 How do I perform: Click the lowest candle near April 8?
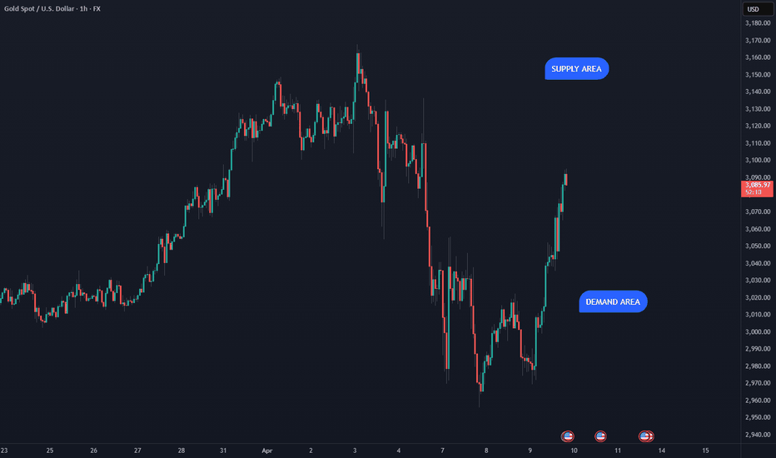pyautogui.click(x=481, y=382)
